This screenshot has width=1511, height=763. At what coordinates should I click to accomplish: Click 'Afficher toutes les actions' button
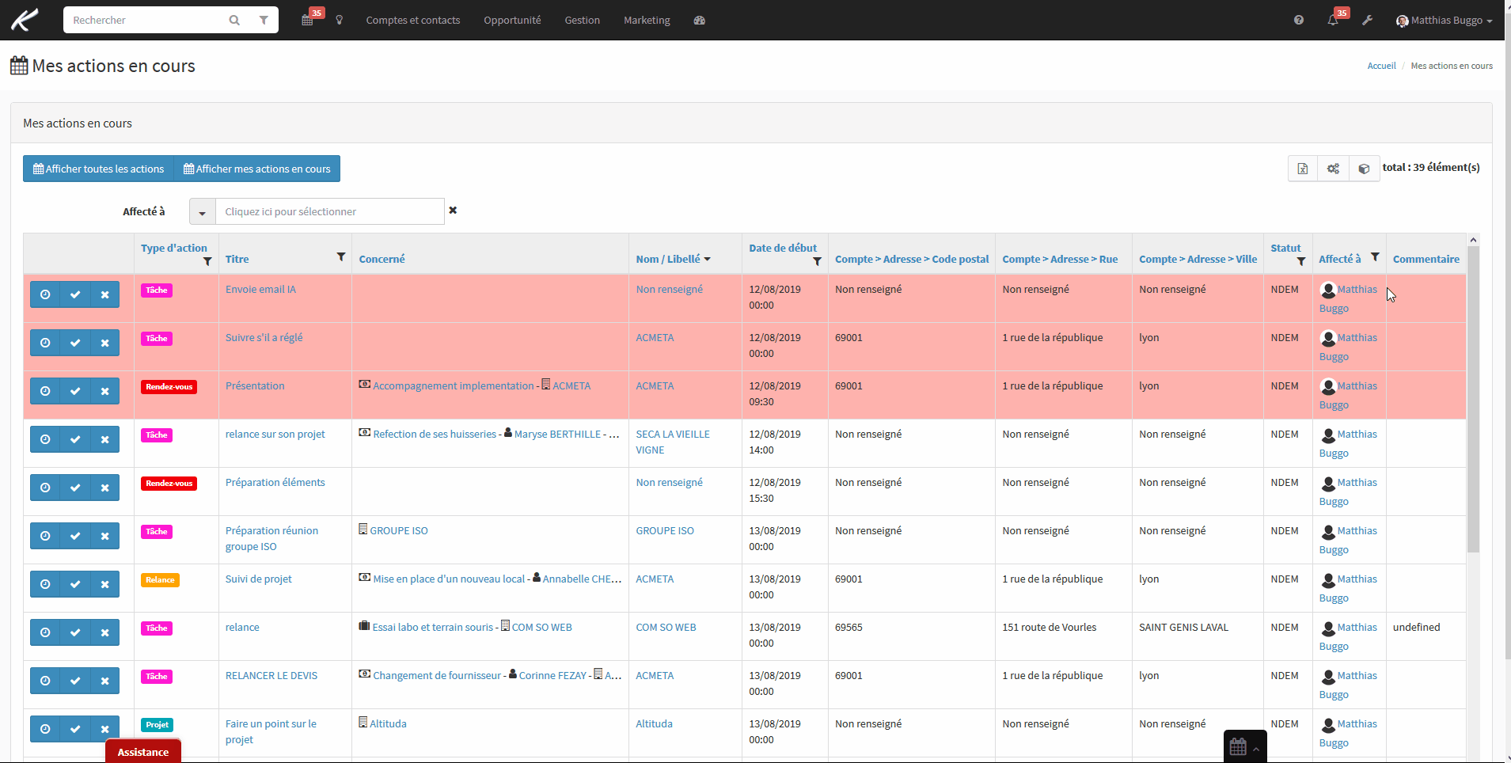click(98, 169)
